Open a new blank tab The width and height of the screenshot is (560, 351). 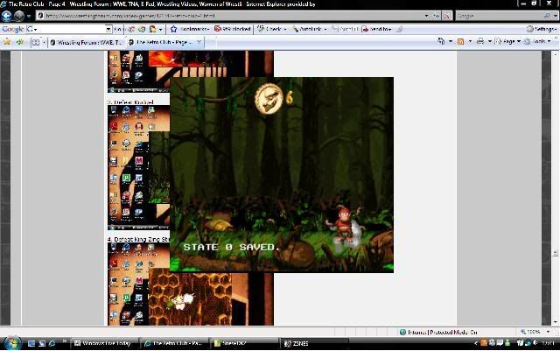[211, 42]
